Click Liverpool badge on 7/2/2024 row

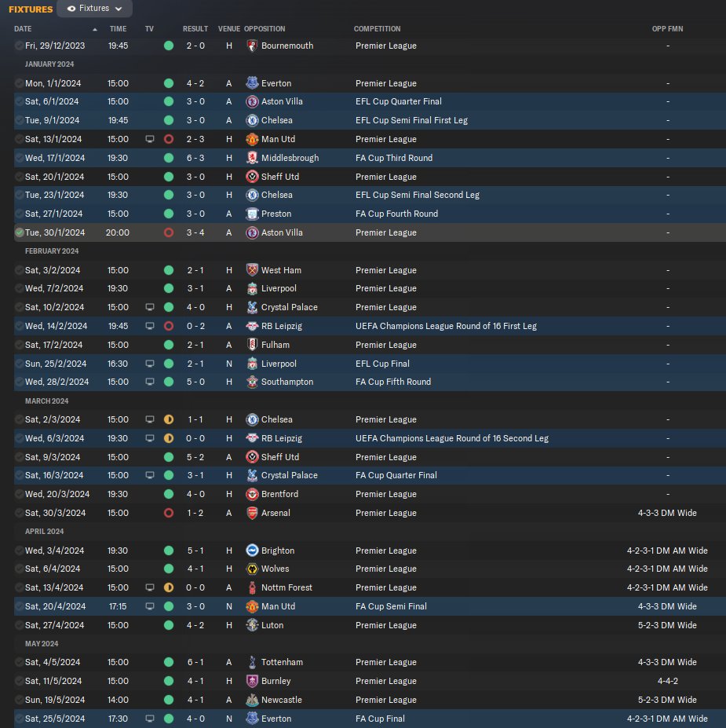[x=252, y=289]
